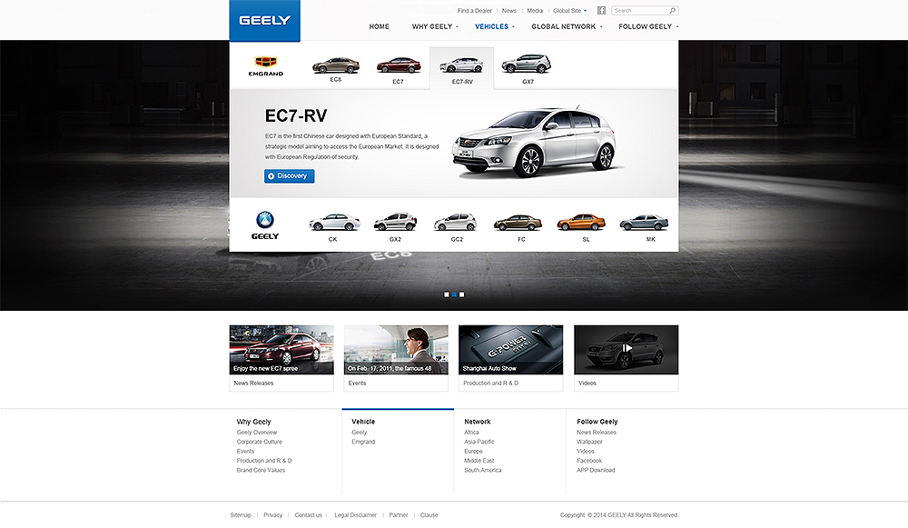
Task: Expand the GLOBAL NETWORK menu
Action: coord(567,26)
